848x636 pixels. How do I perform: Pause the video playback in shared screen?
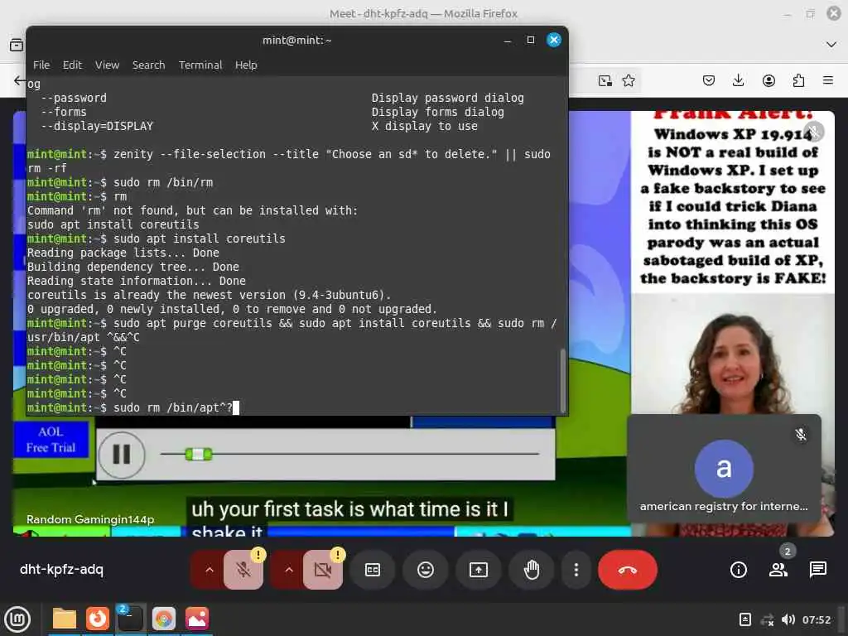[x=122, y=455]
